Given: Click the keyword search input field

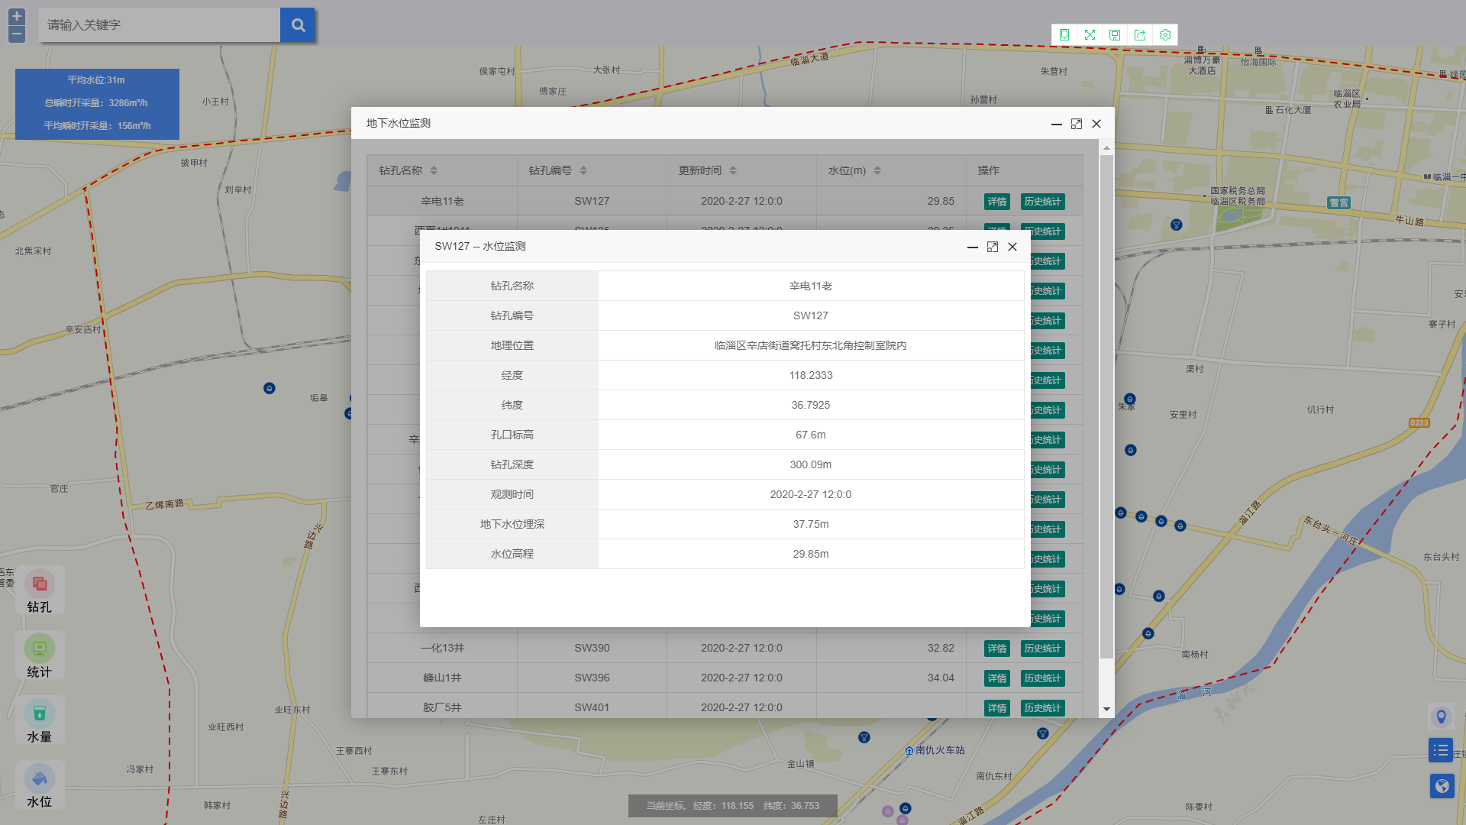Looking at the screenshot, I should coord(159,25).
